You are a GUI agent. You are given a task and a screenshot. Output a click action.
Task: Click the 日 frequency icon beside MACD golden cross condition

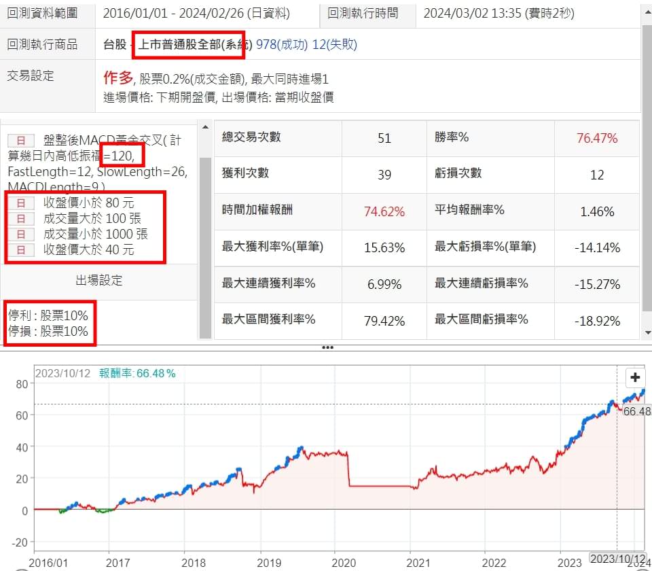[x=20, y=141]
